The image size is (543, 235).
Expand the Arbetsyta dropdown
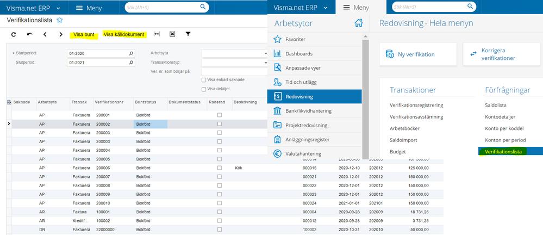pos(265,54)
